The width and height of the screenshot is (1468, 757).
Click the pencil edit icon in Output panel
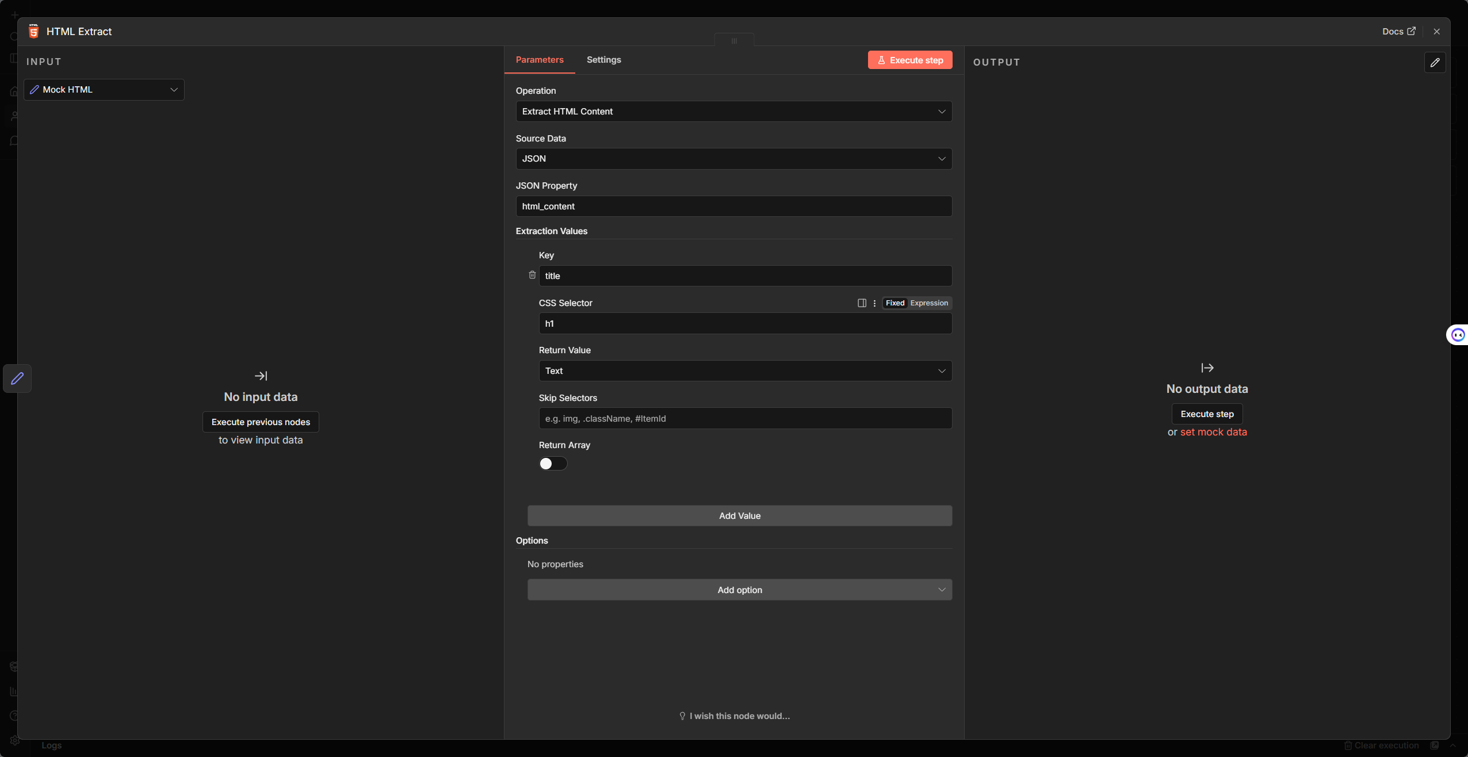click(x=1435, y=62)
